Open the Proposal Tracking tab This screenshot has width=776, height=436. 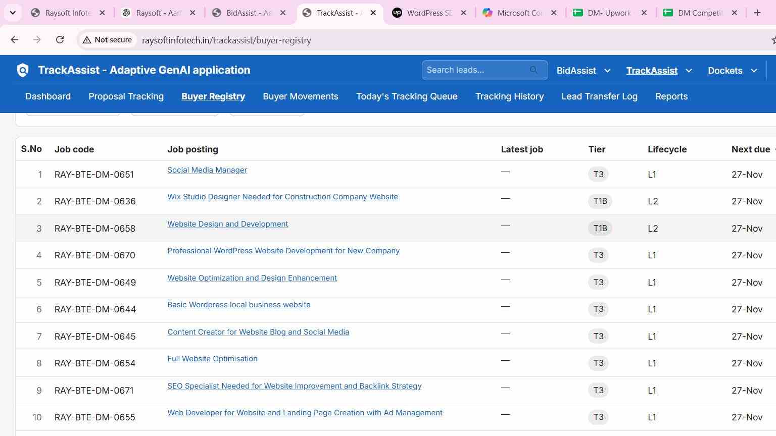pos(126,96)
